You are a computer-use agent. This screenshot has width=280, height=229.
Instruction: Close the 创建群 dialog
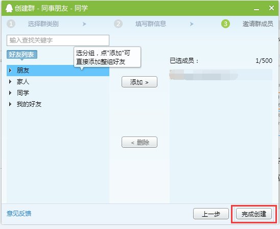pos(271,8)
